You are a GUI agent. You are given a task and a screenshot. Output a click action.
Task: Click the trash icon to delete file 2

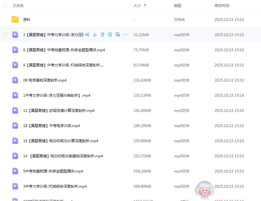coord(103,35)
